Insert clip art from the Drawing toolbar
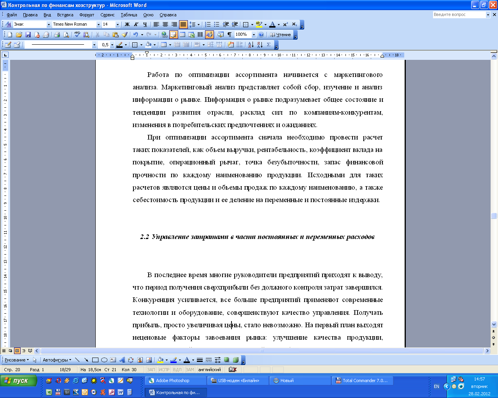Image resolution: width=498 pixels, height=398 pixels. 140,360
